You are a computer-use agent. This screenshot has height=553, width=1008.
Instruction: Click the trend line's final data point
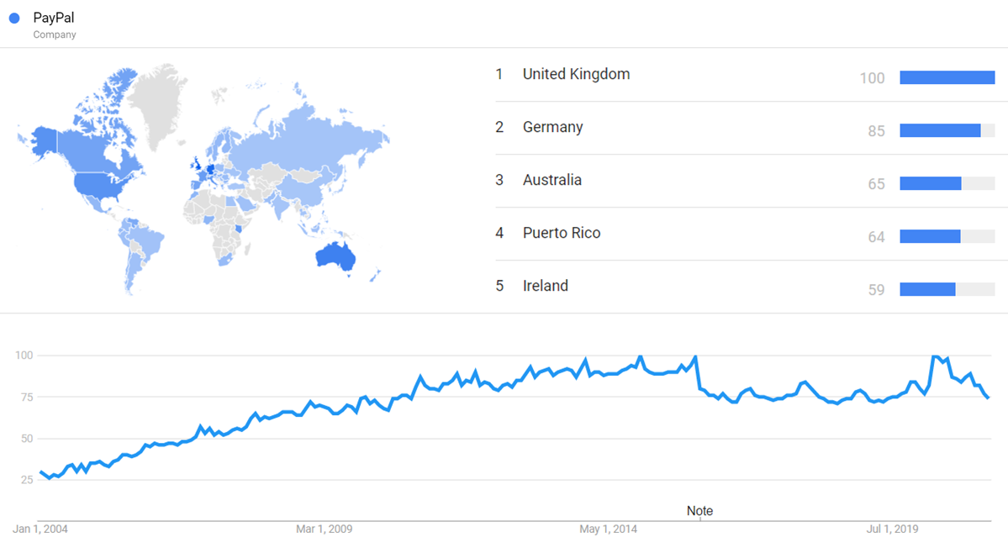point(988,398)
